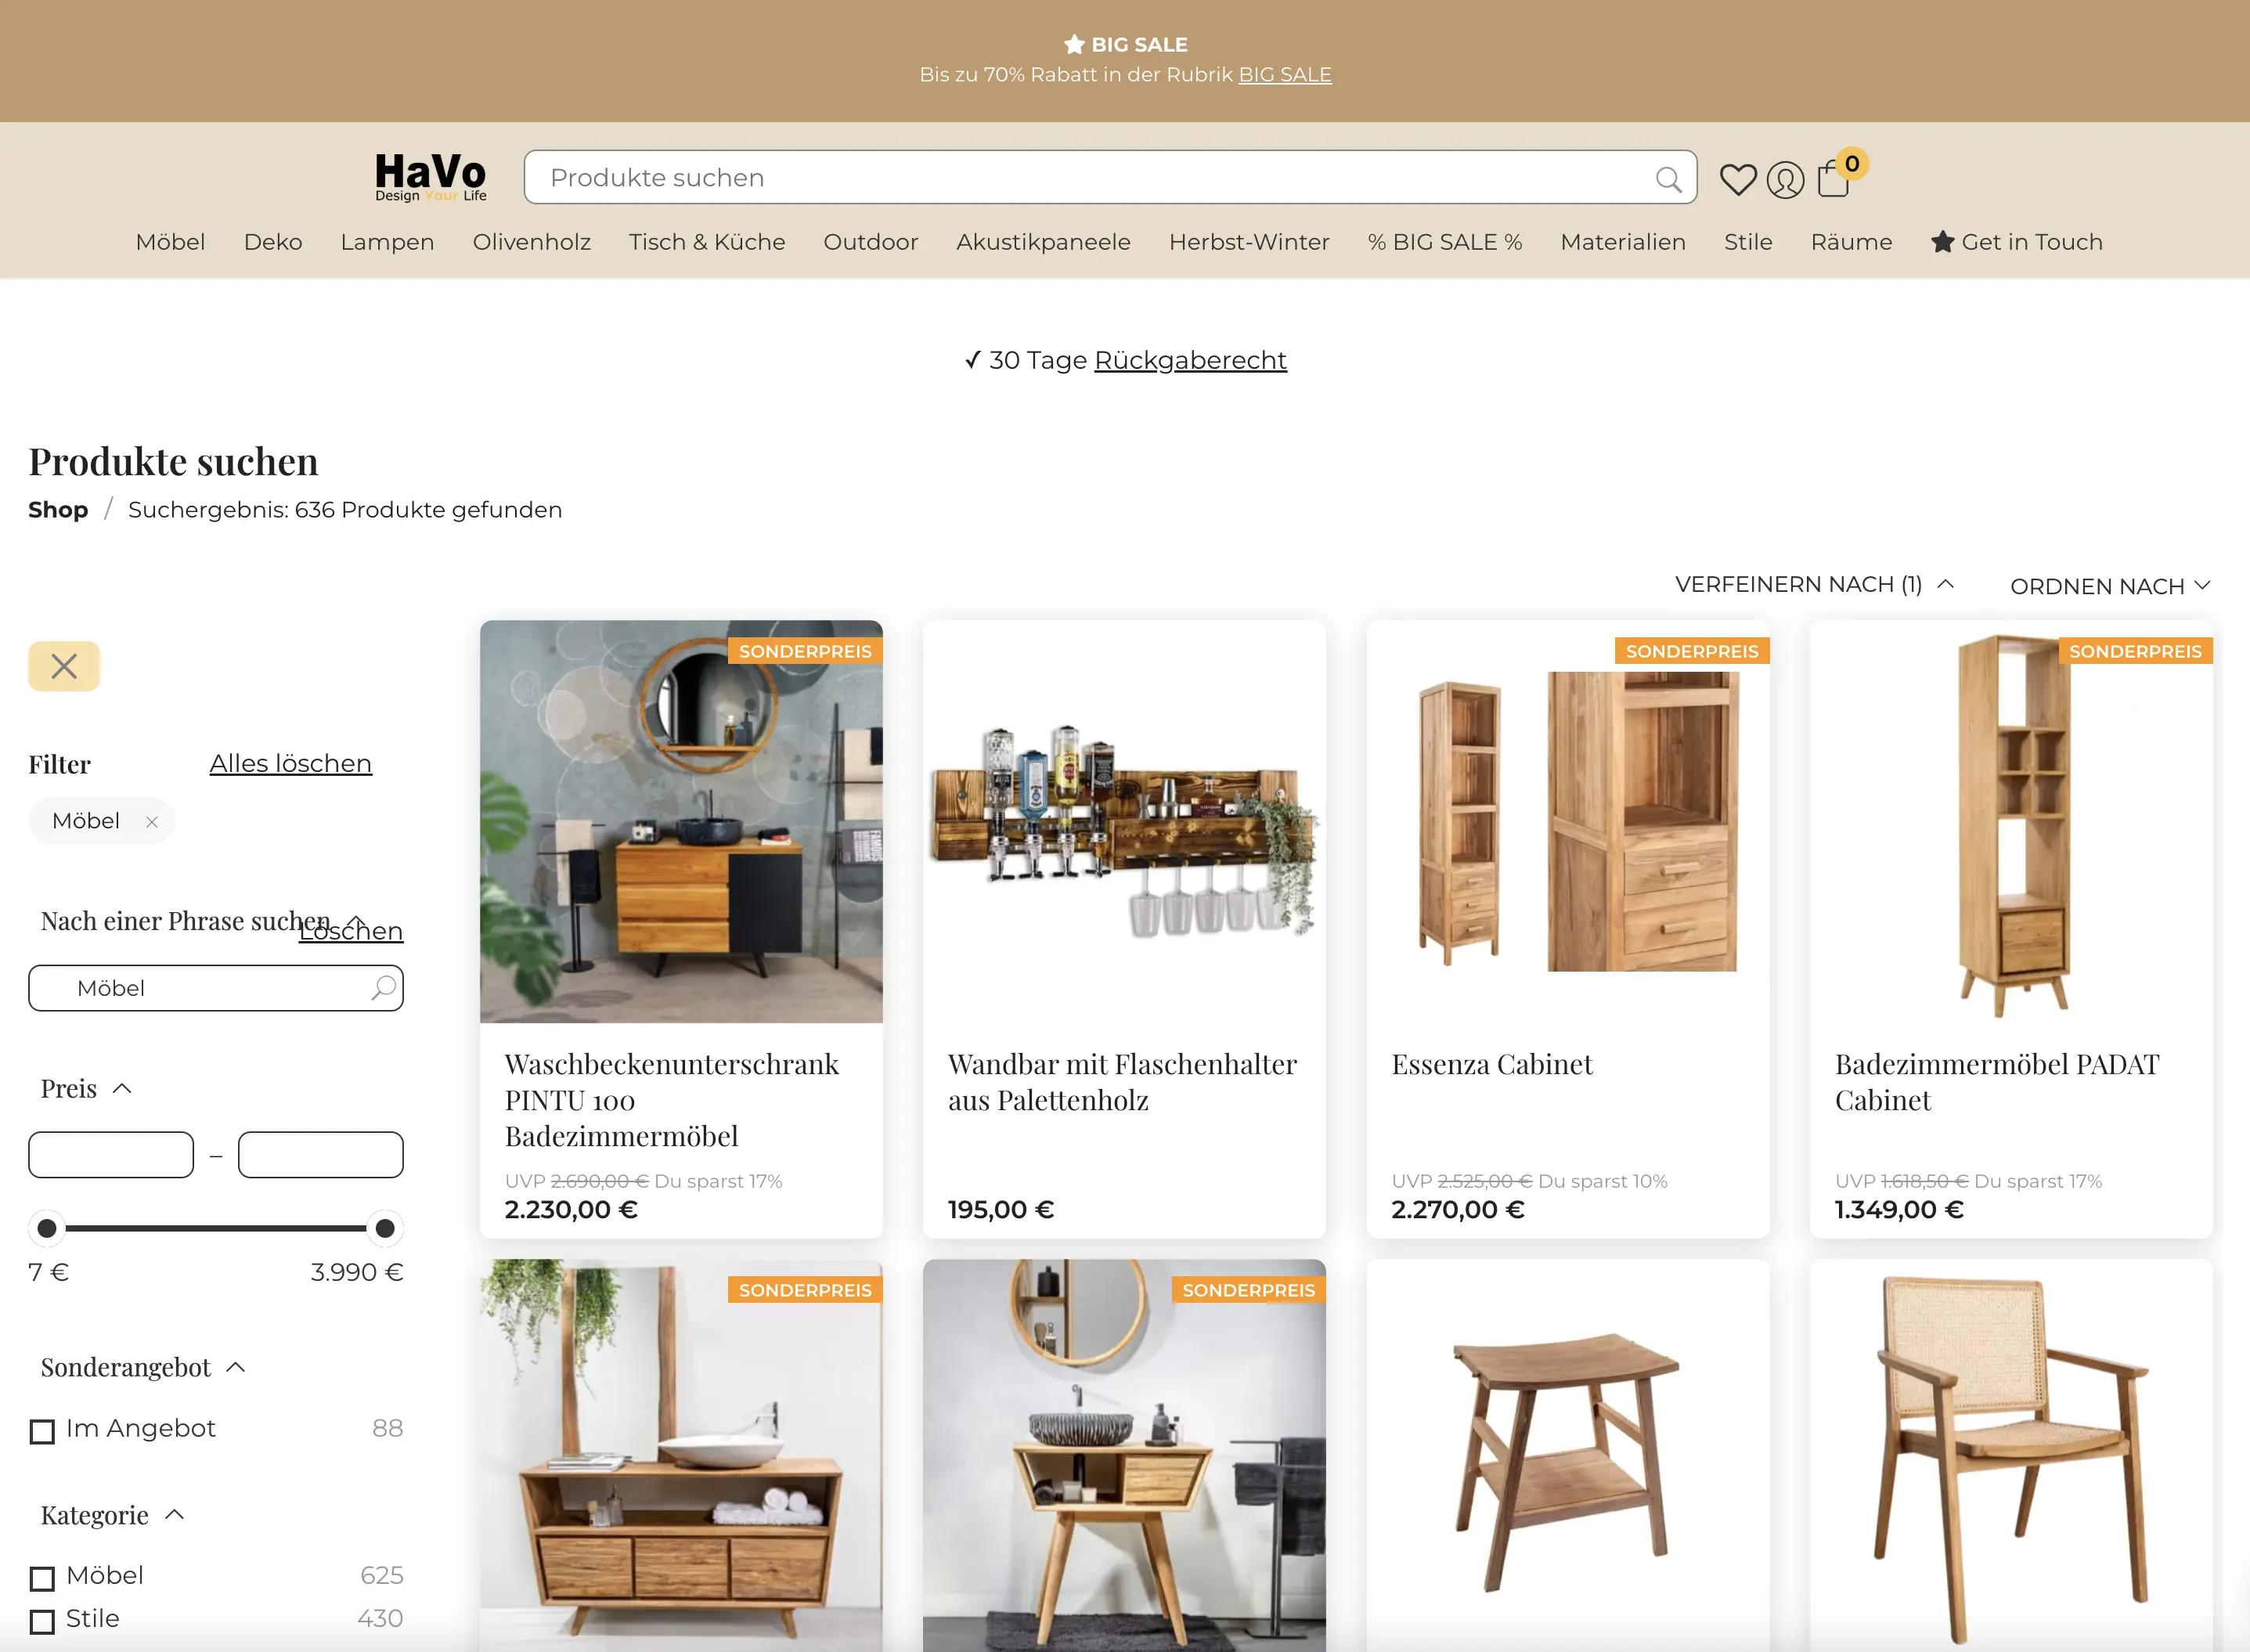Open the user account icon
This screenshot has width=2250, height=1652.
[x=1785, y=180]
